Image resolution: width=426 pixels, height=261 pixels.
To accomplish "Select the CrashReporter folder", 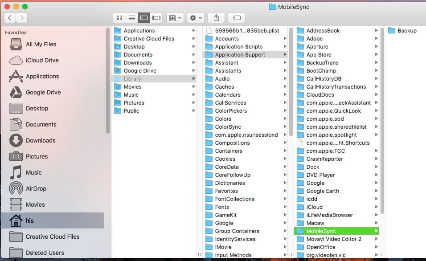I will [336, 159].
